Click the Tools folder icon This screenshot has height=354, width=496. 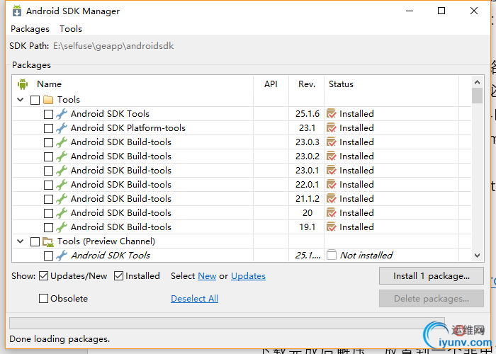pyautogui.click(x=48, y=100)
